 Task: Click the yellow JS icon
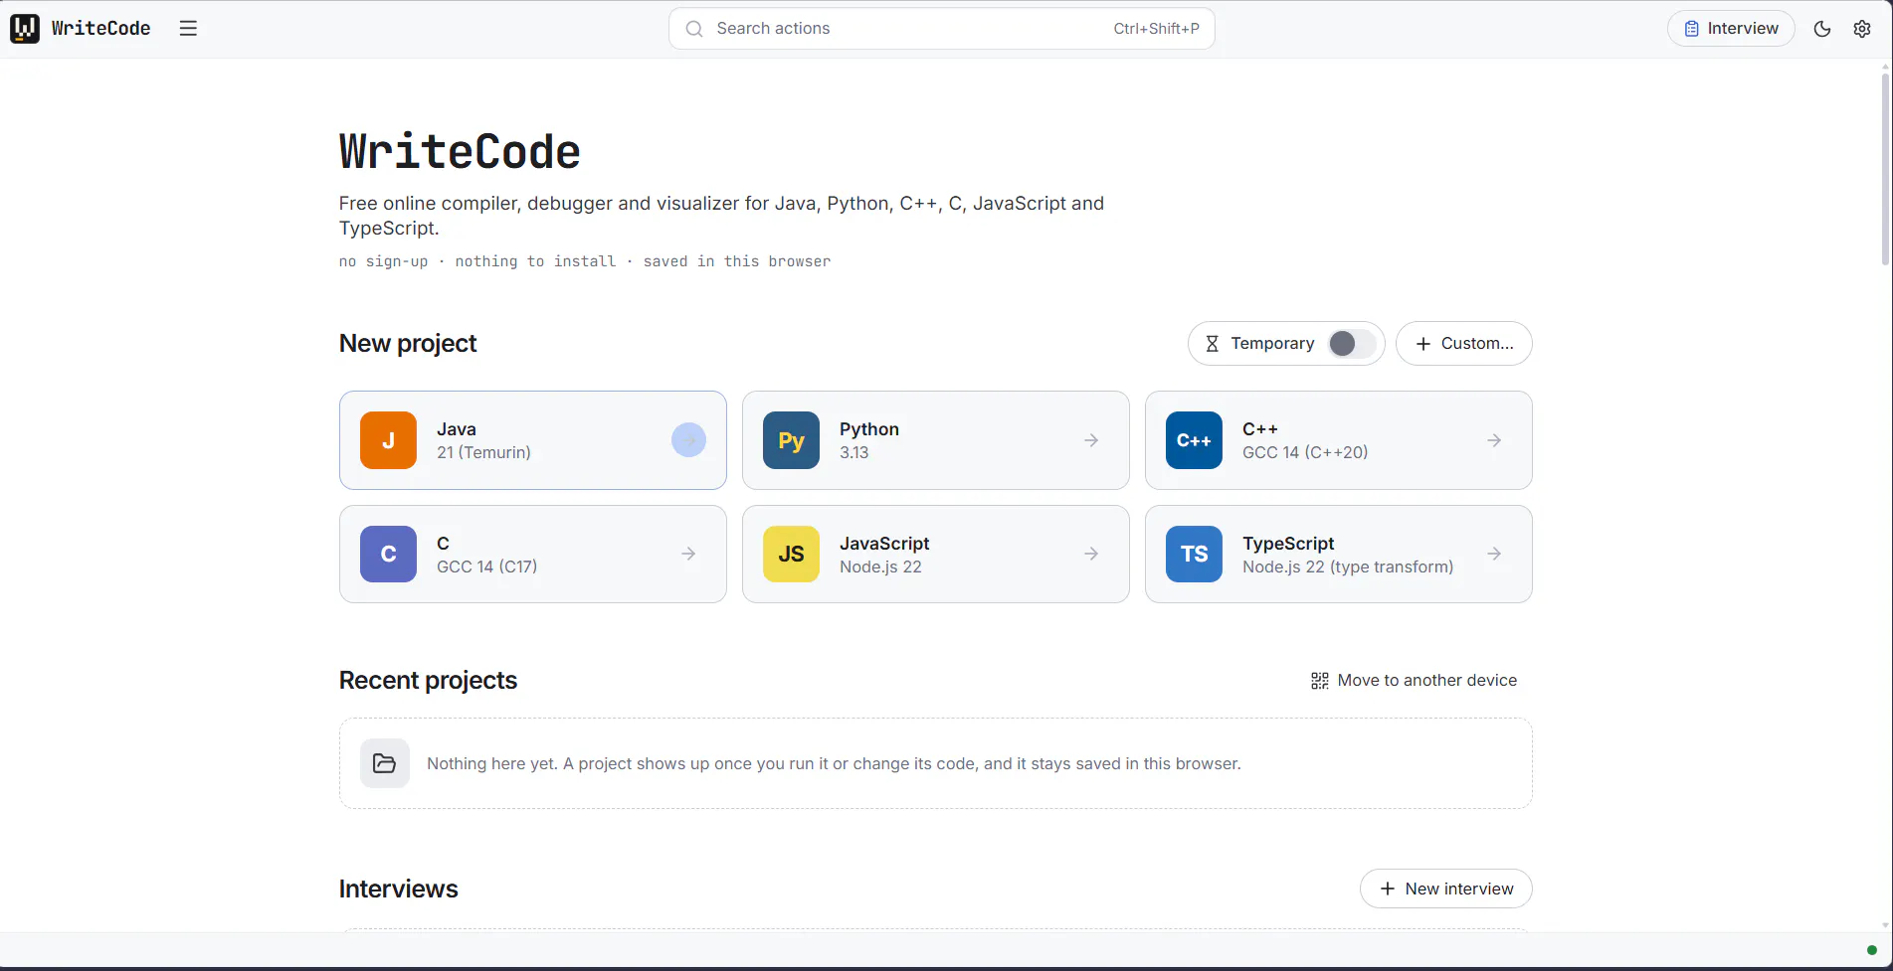[x=791, y=554]
